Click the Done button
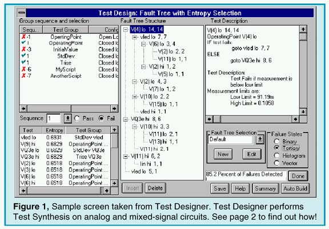329x229 pixels. [298, 176]
